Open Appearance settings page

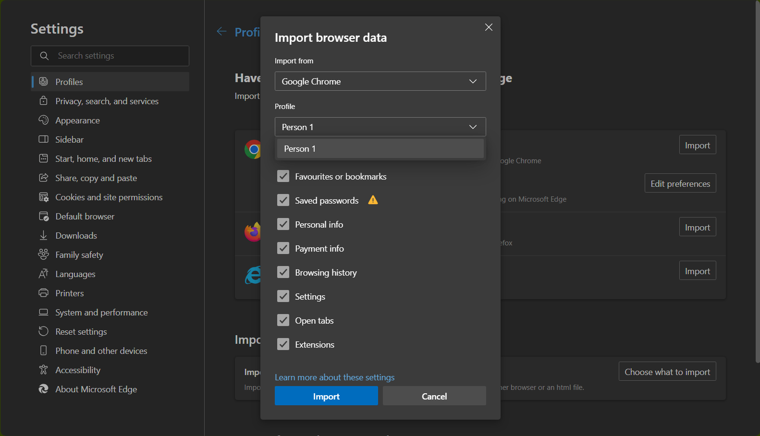point(110,120)
